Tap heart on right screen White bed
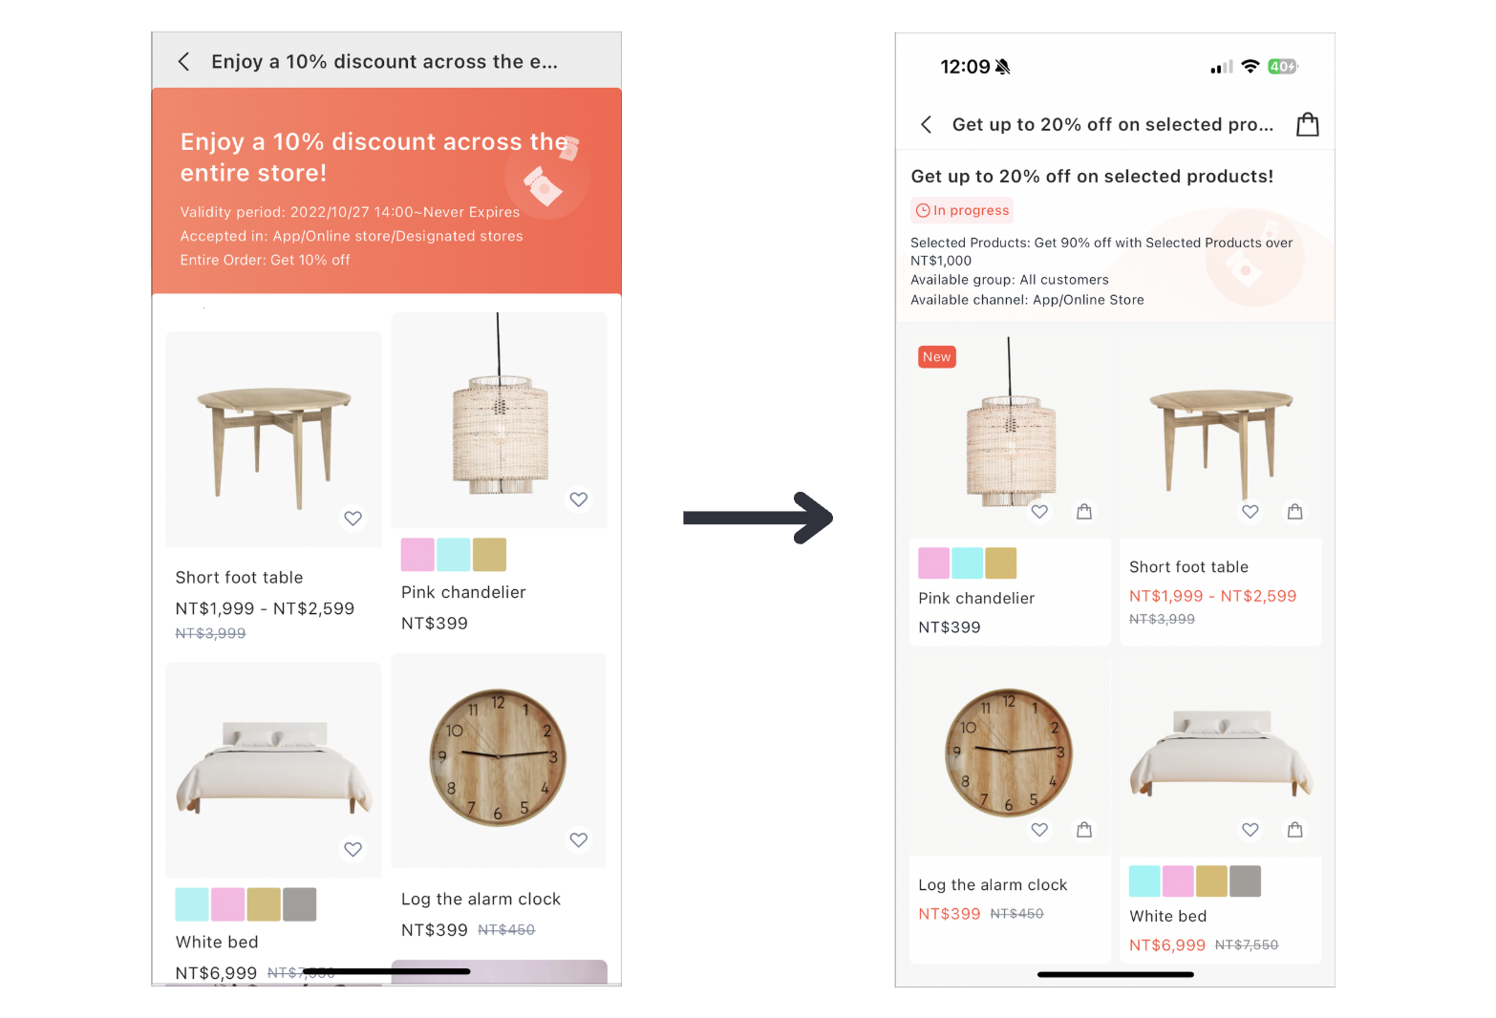This screenshot has width=1496, height=1018. click(1250, 830)
